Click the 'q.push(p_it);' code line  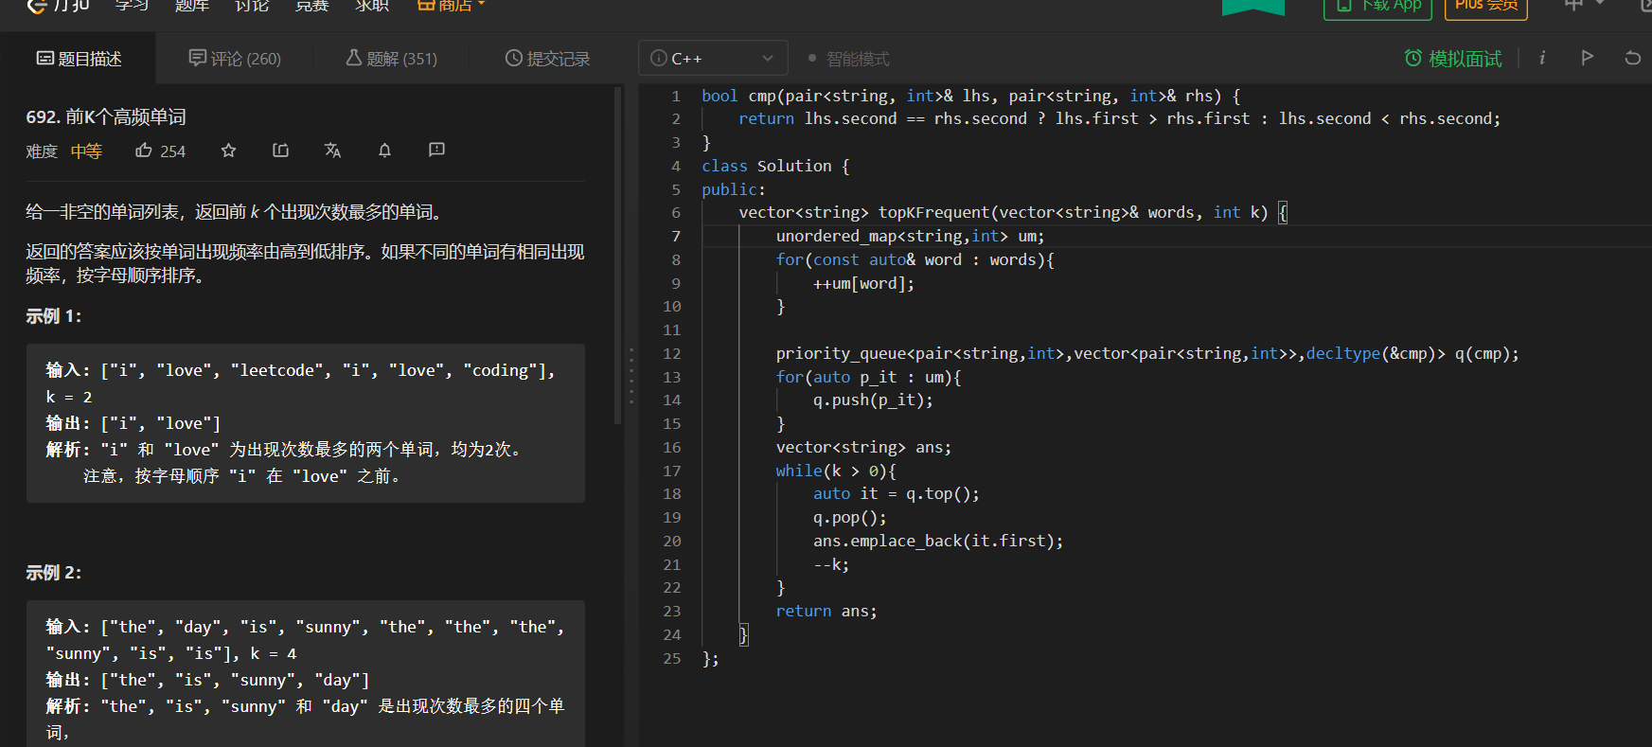pyautogui.click(x=873, y=400)
